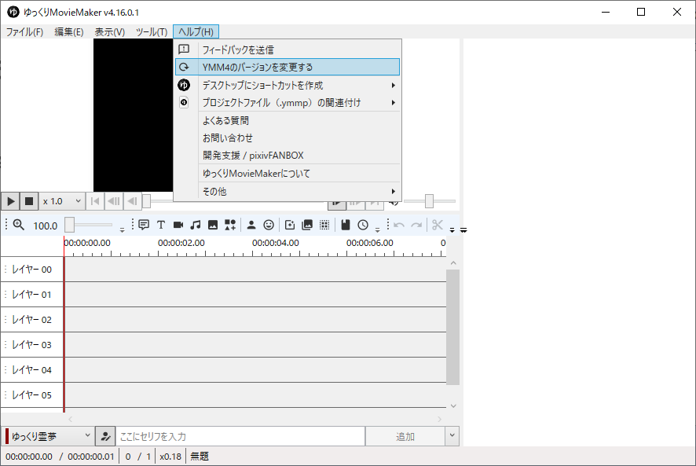Screen dimensions: 696x466
Task: Add a shape item with shapes icon
Action: tap(230, 225)
